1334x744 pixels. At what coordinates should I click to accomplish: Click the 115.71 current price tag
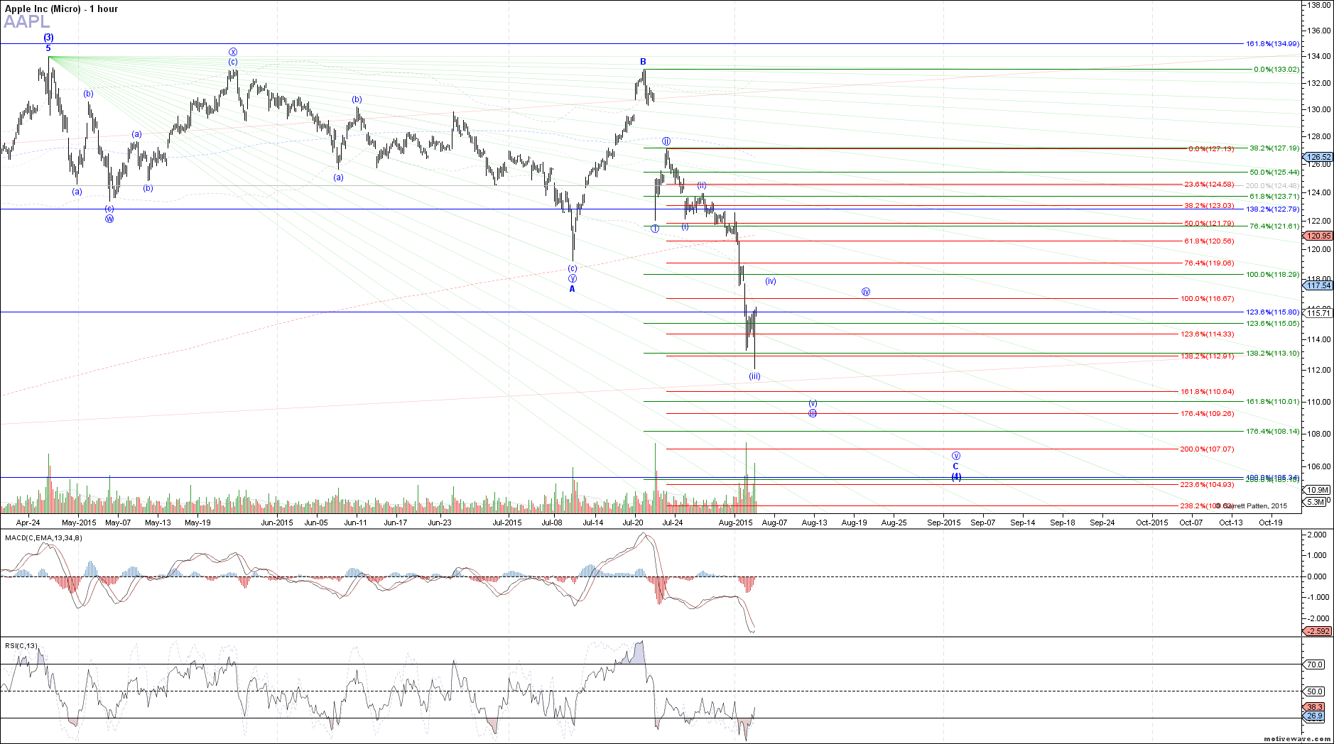pos(1318,313)
